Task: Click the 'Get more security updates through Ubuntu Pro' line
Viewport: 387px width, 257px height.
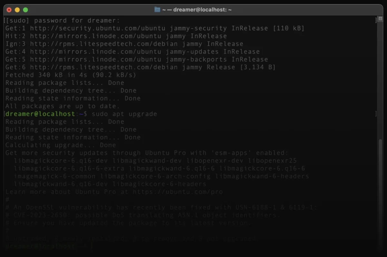Action: [147, 153]
